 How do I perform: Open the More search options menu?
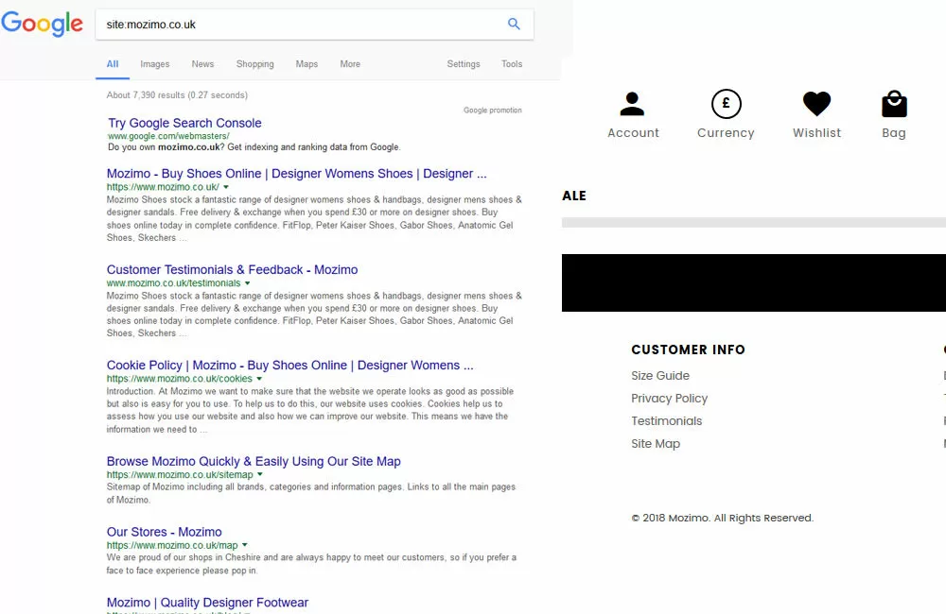point(350,64)
